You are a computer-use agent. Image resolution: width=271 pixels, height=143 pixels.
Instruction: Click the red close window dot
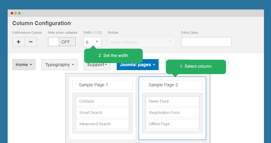pos(12,13)
